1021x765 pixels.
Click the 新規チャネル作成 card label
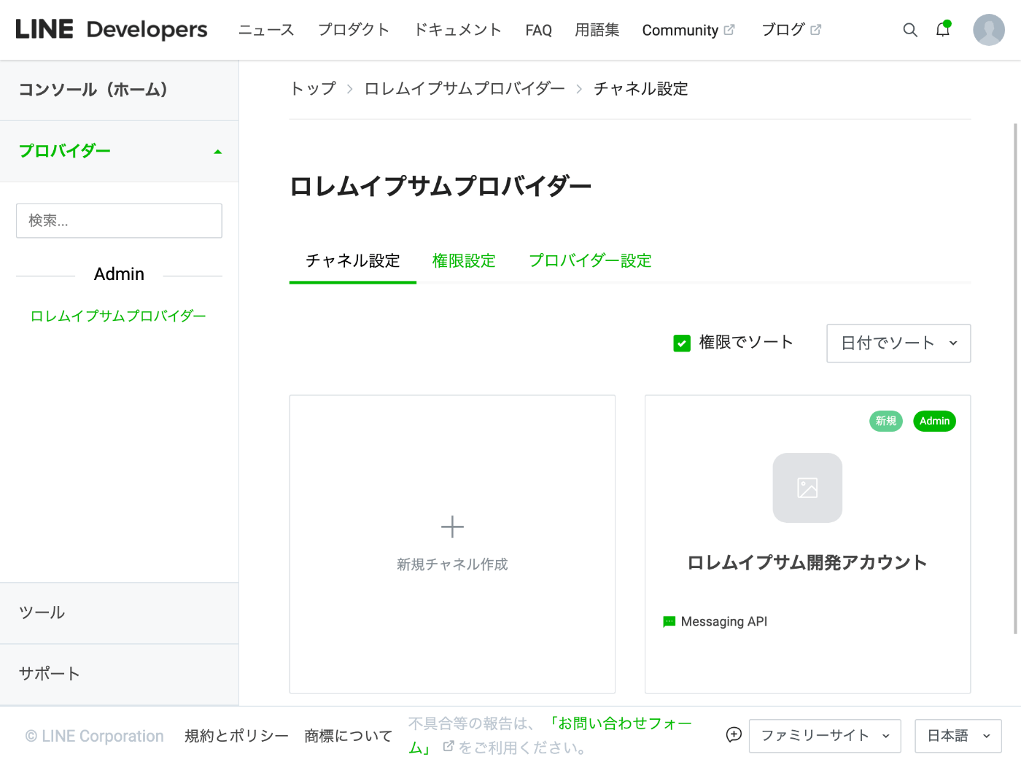452,564
